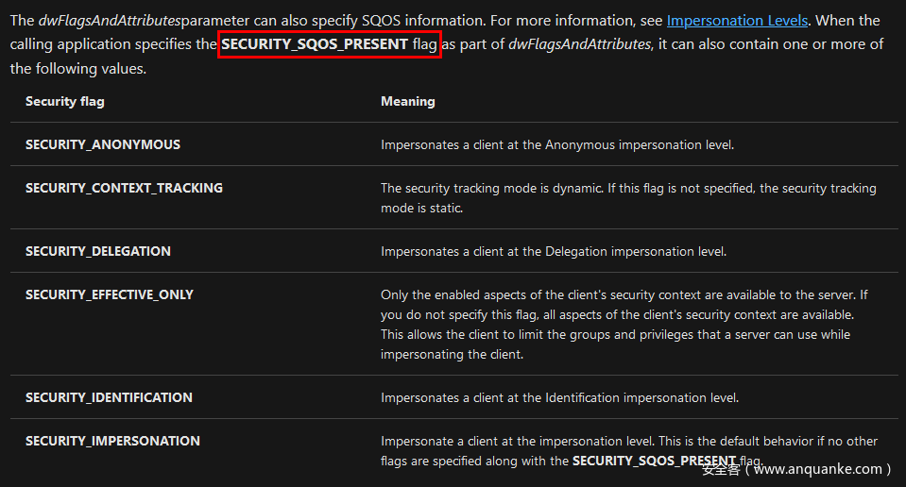The height and width of the screenshot is (487, 906).
Task: Click the security tracking mode description
Action: [x=627, y=197]
